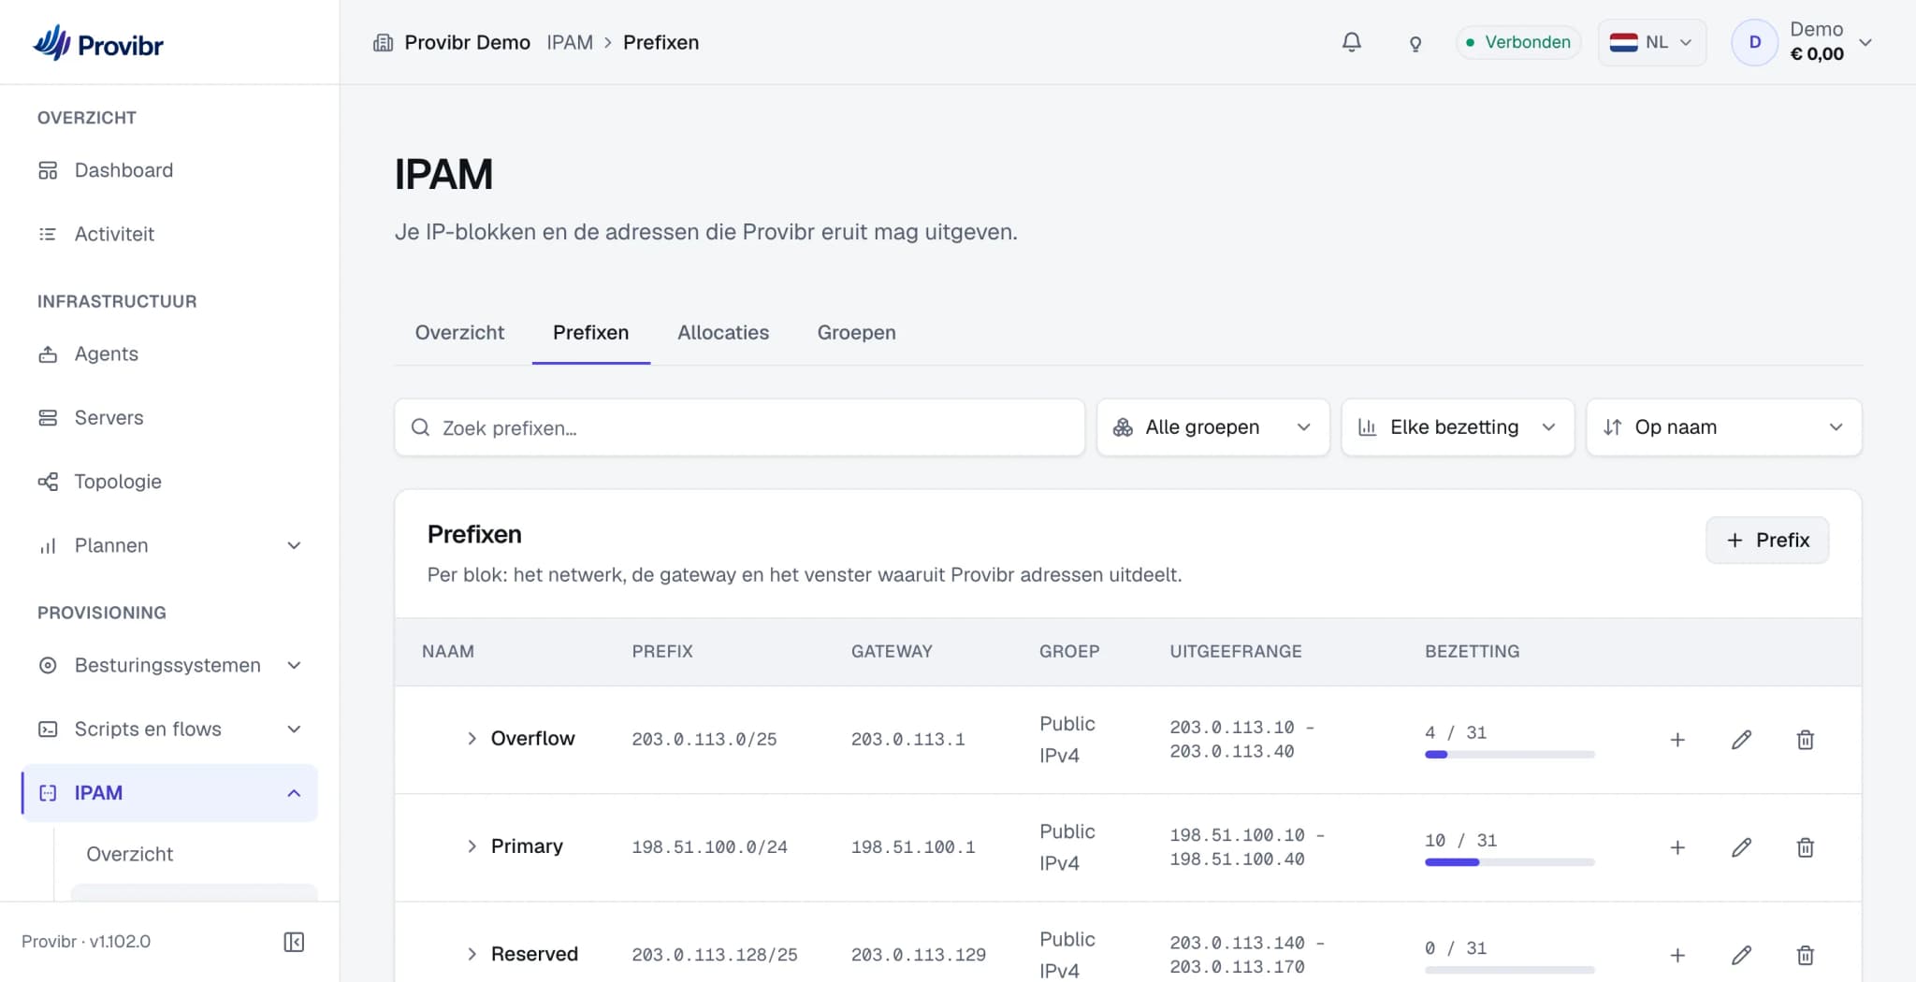1916x982 pixels.
Task: Select the Prefixen tab
Action: [x=590, y=332]
